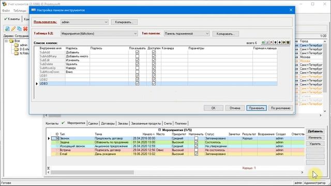Viewport: 331px width, 186px height.
Task: Move selected button up with the up-arrow icon
Action: tap(276, 42)
